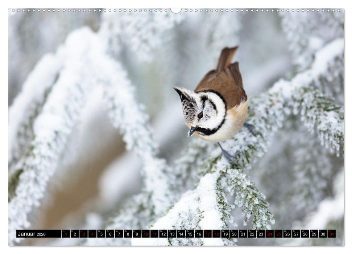Viewport: 352px width, 254px height.
Task: Select date 19 in the calendar strip
Action: (226, 235)
